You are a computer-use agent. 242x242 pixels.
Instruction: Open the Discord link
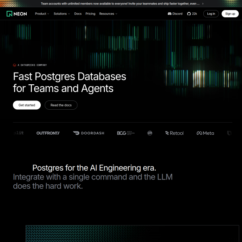175,14
